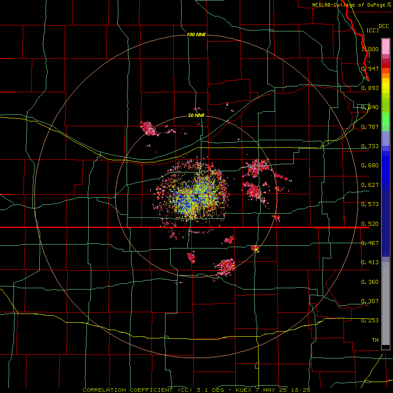
Task: Pick the light pink segment of the color scale
Action: [386, 47]
